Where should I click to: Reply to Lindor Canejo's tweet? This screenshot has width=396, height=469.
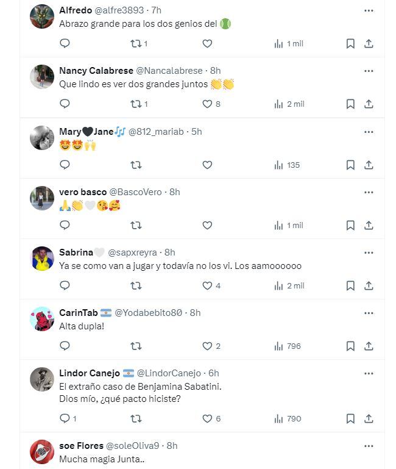(x=65, y=418)
